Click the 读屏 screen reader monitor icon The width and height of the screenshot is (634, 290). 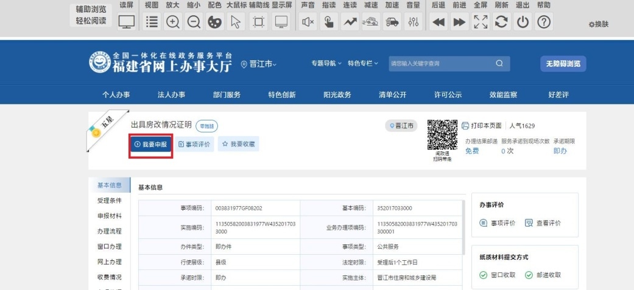point(127,21)
